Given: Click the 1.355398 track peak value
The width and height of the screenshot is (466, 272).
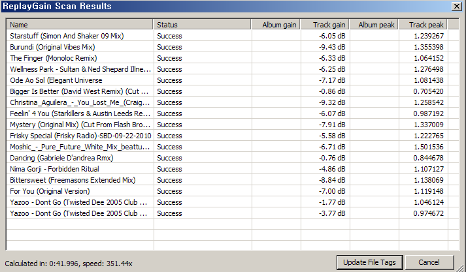Looking at the screenshot, I should [x=429, y=47].
